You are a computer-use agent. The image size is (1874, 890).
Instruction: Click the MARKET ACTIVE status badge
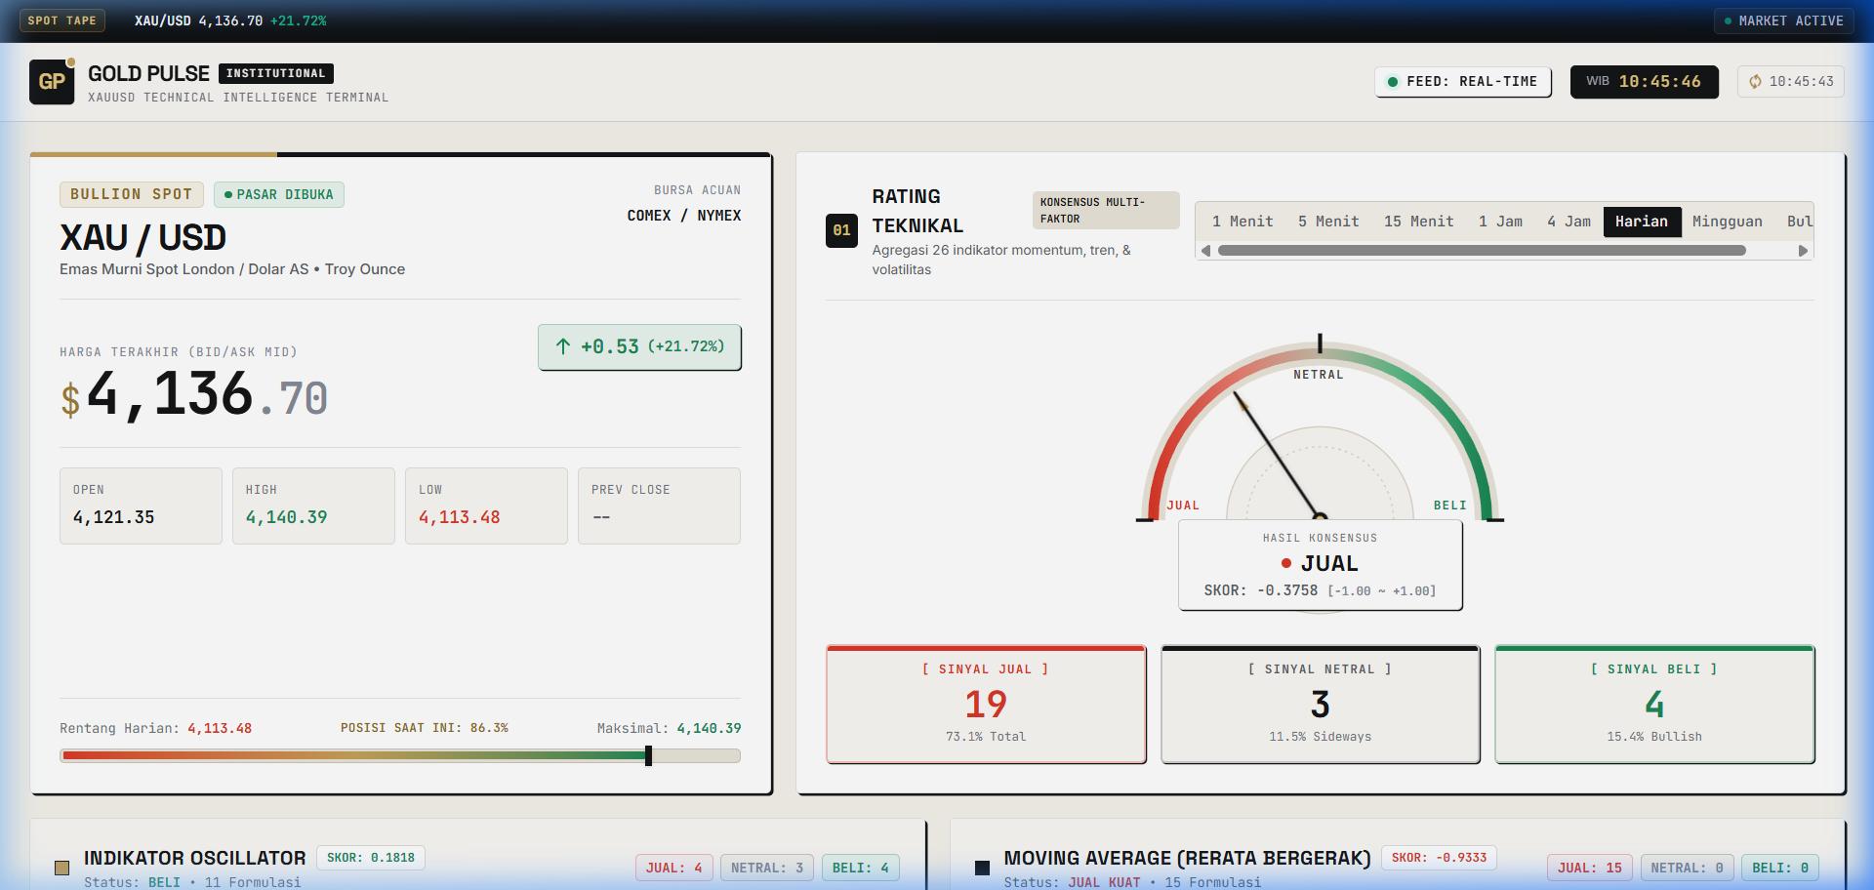click(x=1783, y=20)
